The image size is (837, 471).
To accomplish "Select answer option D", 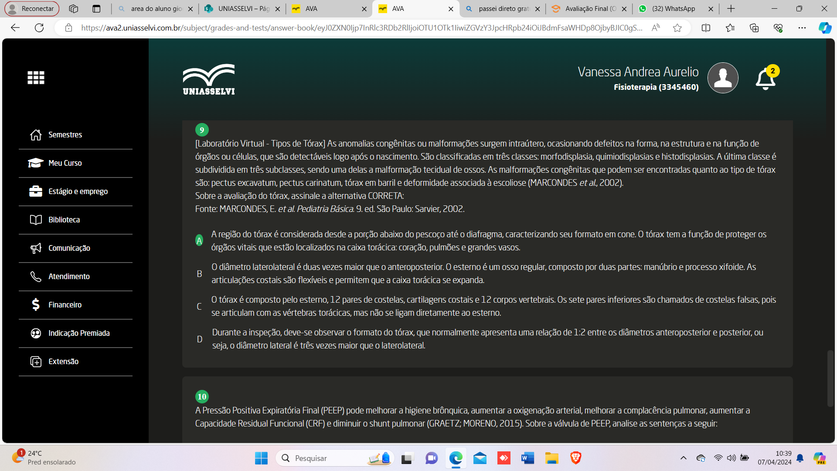I will (199, 339).
